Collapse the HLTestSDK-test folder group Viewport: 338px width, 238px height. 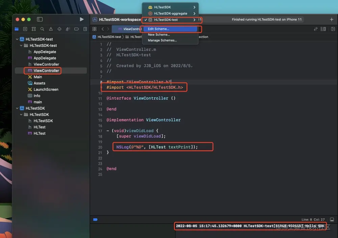click(21, 46)
